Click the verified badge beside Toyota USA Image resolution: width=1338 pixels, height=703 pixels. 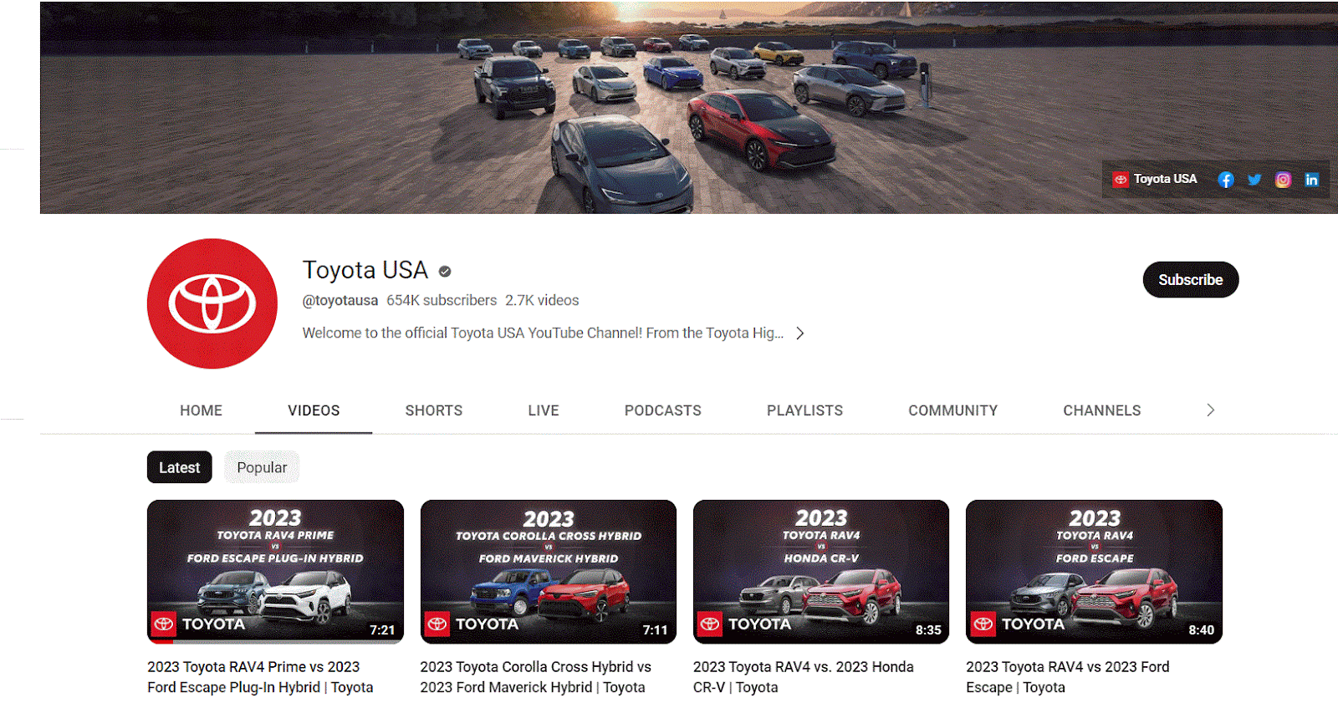[445, 271]
